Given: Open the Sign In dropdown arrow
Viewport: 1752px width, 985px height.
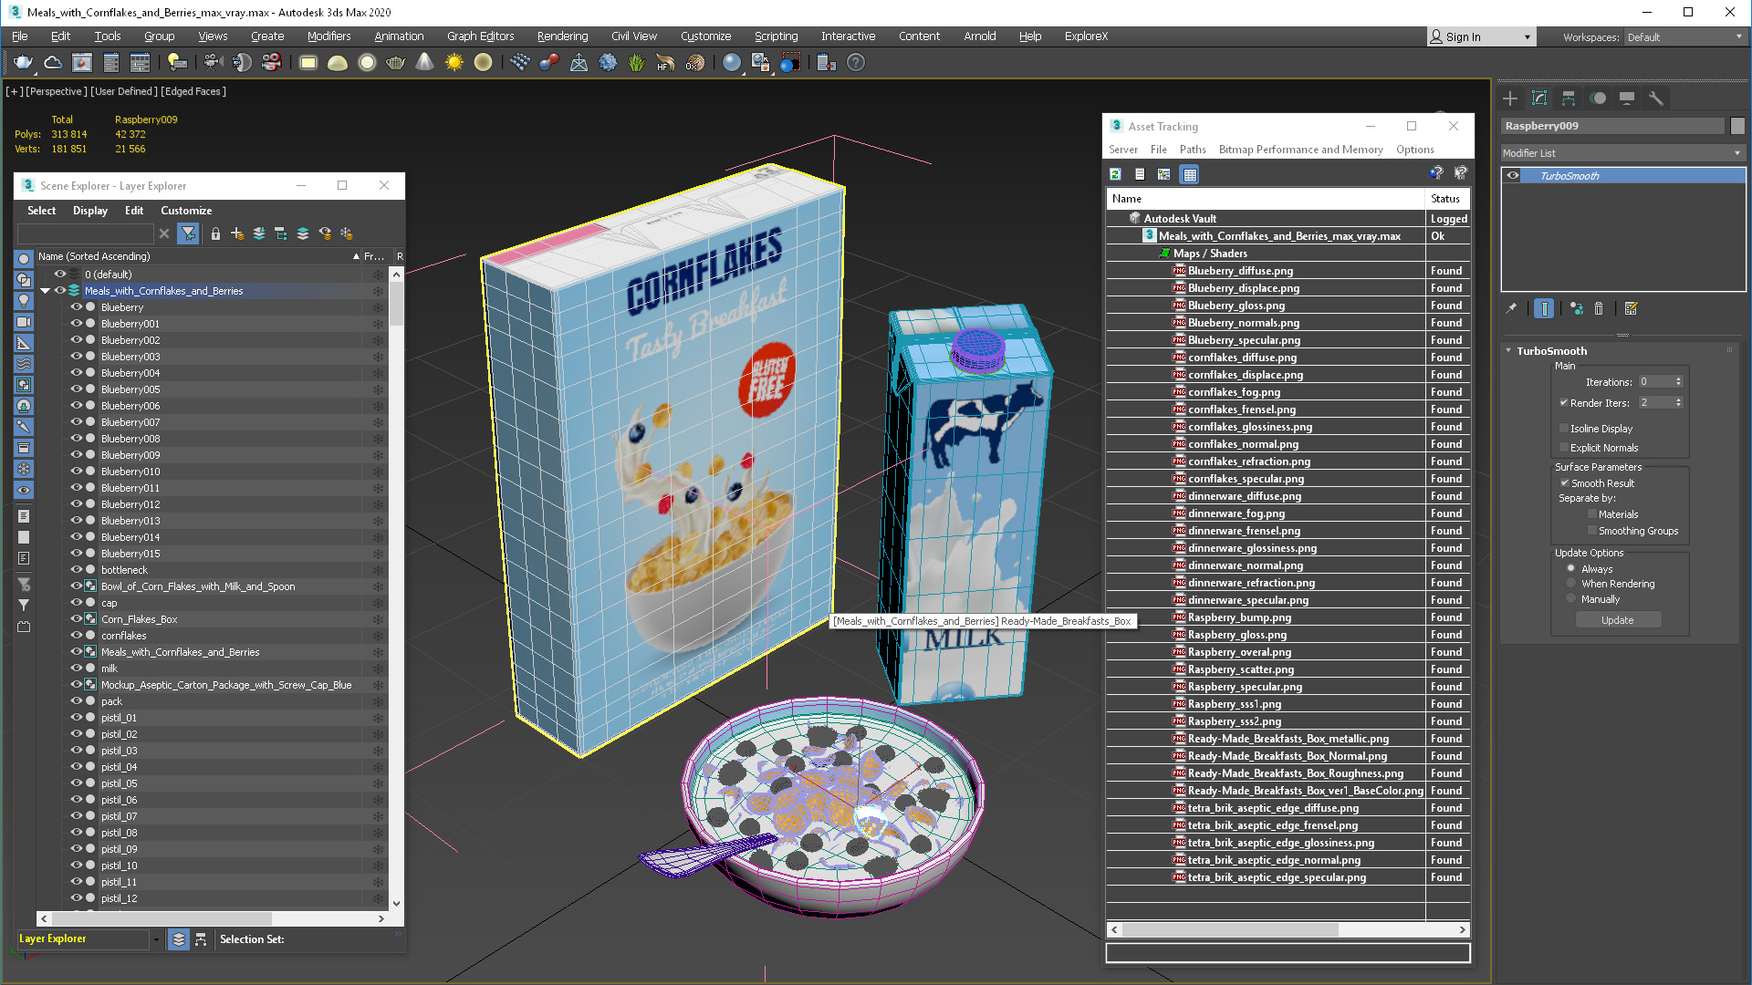Looking at the screenshot, I should coord(1527,37).
